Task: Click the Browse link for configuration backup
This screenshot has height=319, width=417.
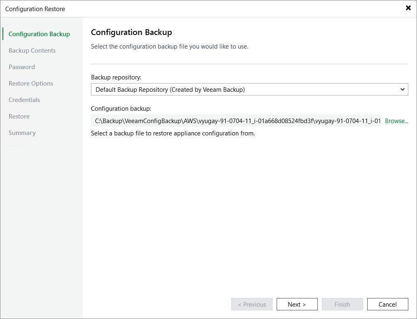Action: click(x=396, y=121)
